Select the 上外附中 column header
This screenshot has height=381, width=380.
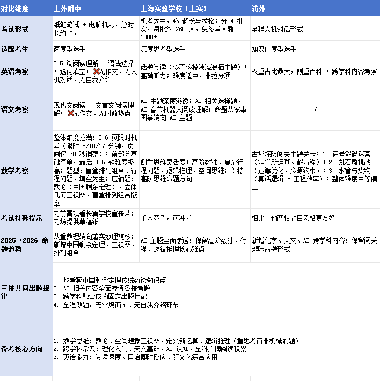point(96,8)
